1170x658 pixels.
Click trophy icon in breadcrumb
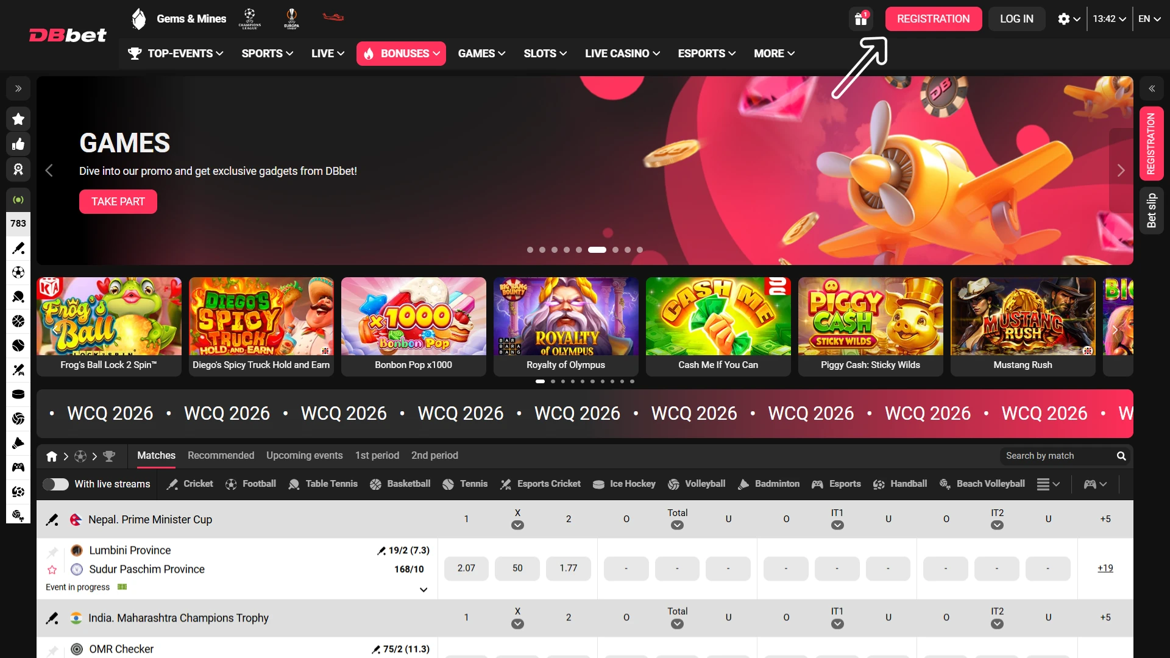[109, 456]
